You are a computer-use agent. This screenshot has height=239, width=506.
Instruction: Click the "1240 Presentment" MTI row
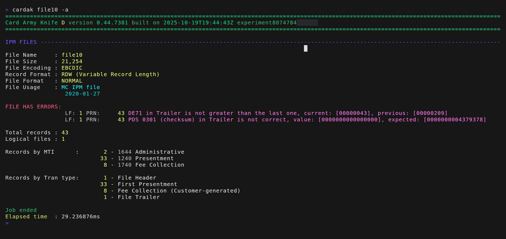point(145,159)
